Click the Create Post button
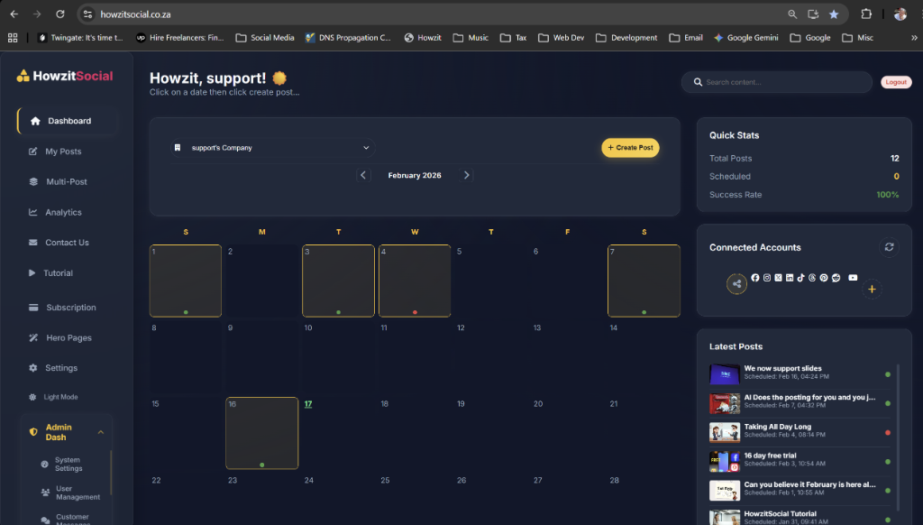Viewport: 923px width, 525px height. (630, 147)
